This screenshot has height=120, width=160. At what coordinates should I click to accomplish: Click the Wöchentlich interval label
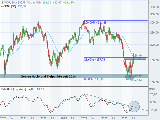33,2
